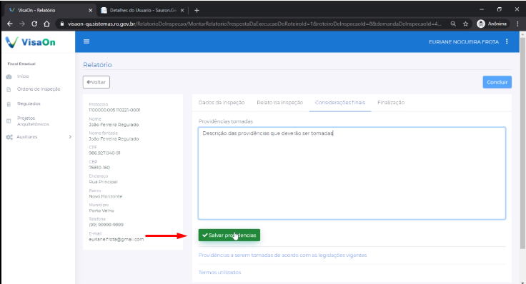
Task: Open user options kebab menu beside EURIANE NOGUEIRA FROTA
Action: coord(507,41)
